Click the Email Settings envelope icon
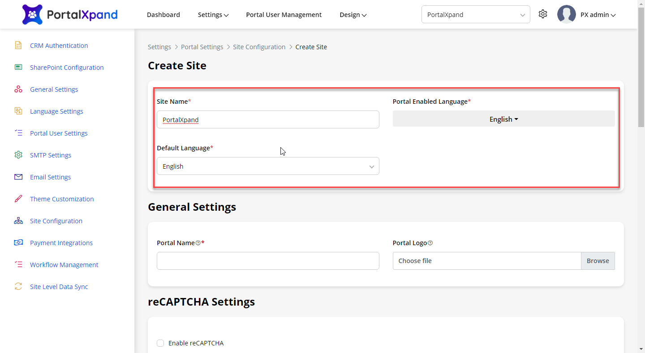The image size is (645, 353). point(18,177)
